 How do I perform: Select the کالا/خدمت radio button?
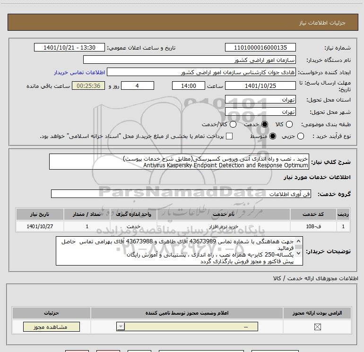[x=233, y=124]
